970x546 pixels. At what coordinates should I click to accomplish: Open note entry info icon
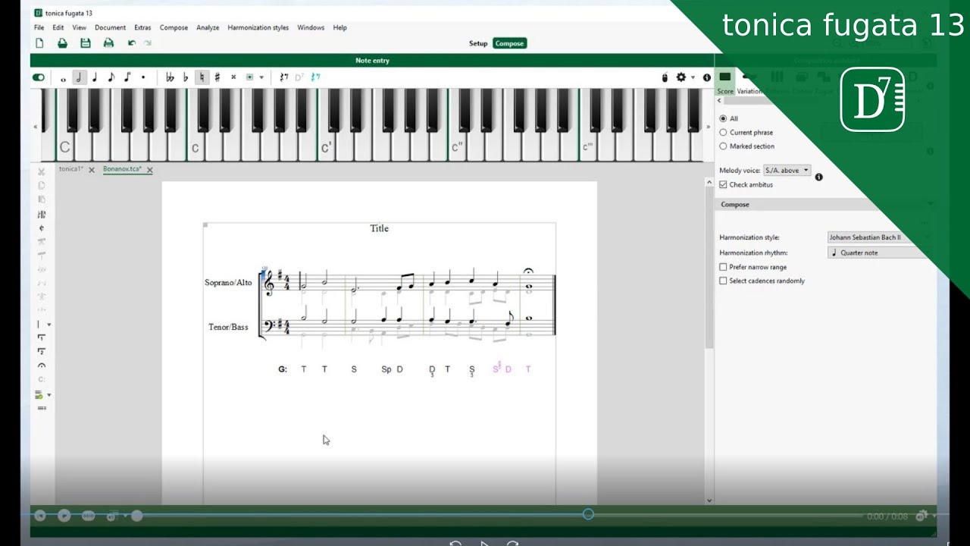pos(707,77)
